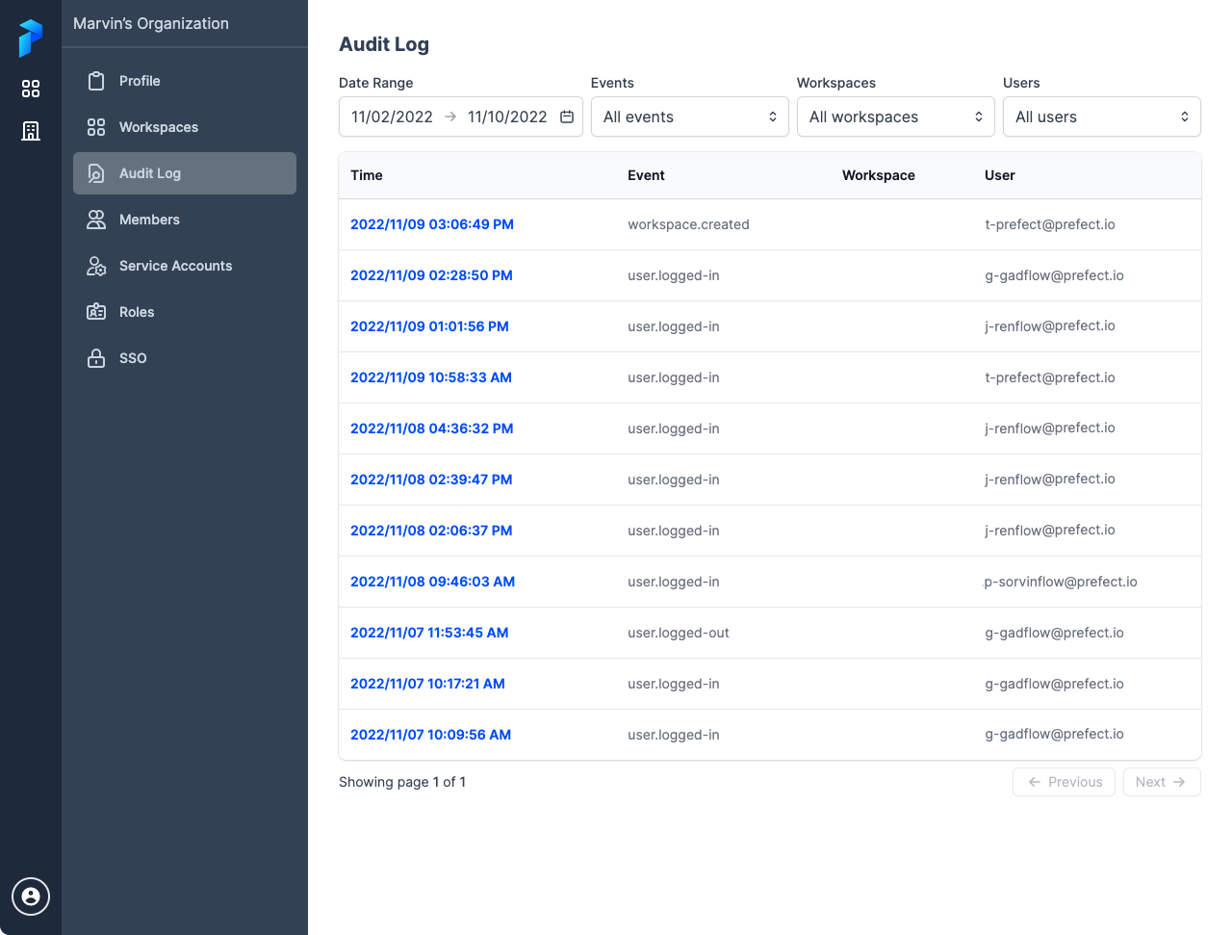Open log entry 2022/11/07 10:17:21 AM
Image resolution: width=1232 pixels, height=935 pixels.
427,684
